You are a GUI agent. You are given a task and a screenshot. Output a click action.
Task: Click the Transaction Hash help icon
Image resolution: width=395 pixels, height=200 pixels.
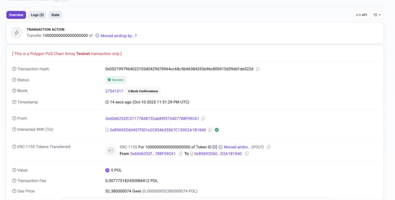click(x=14, y=69)
